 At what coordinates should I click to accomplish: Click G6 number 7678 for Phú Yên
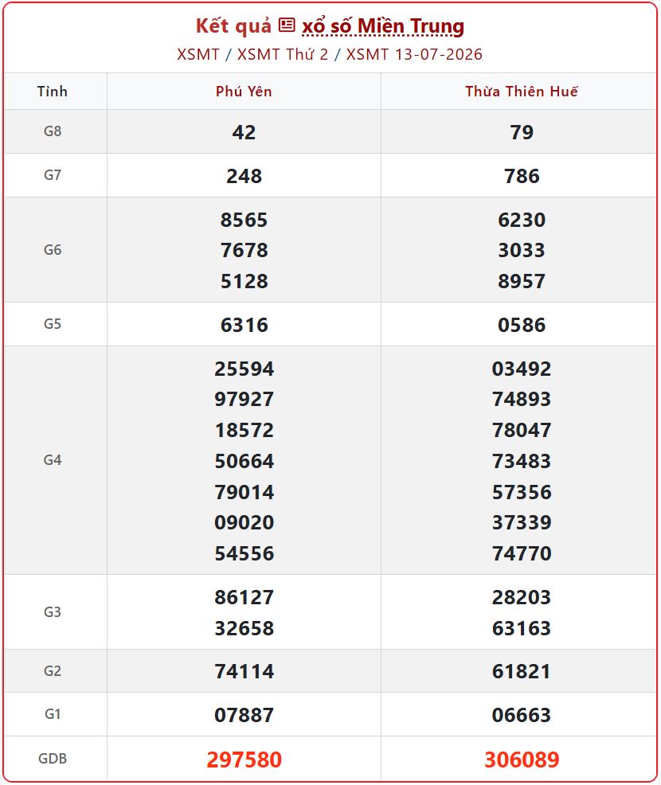tap(244, 250)
